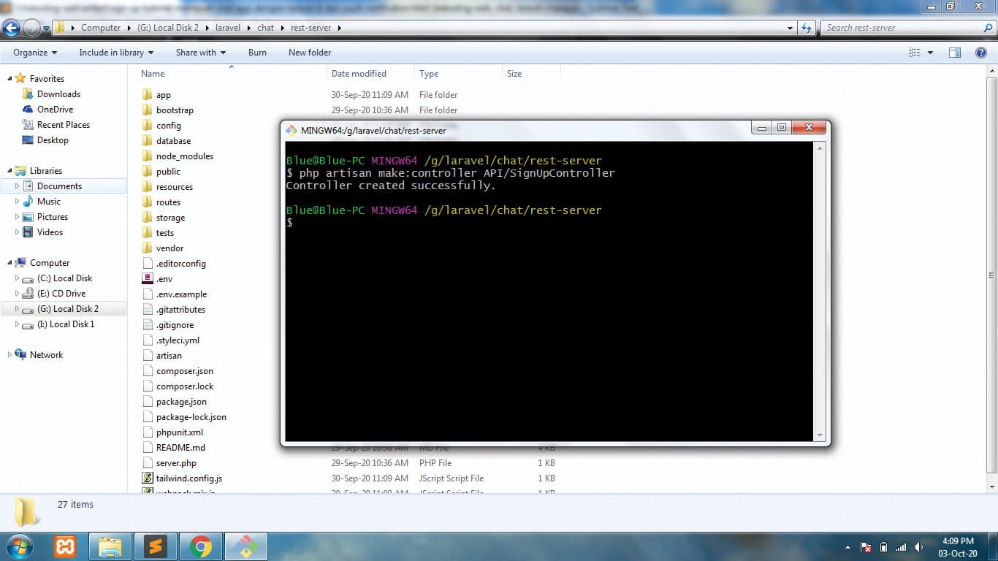The width and height of the screenshot is (998, 561).
Task: Launch Google Chrome from the taskbar
Action: (x=200, y=546)
